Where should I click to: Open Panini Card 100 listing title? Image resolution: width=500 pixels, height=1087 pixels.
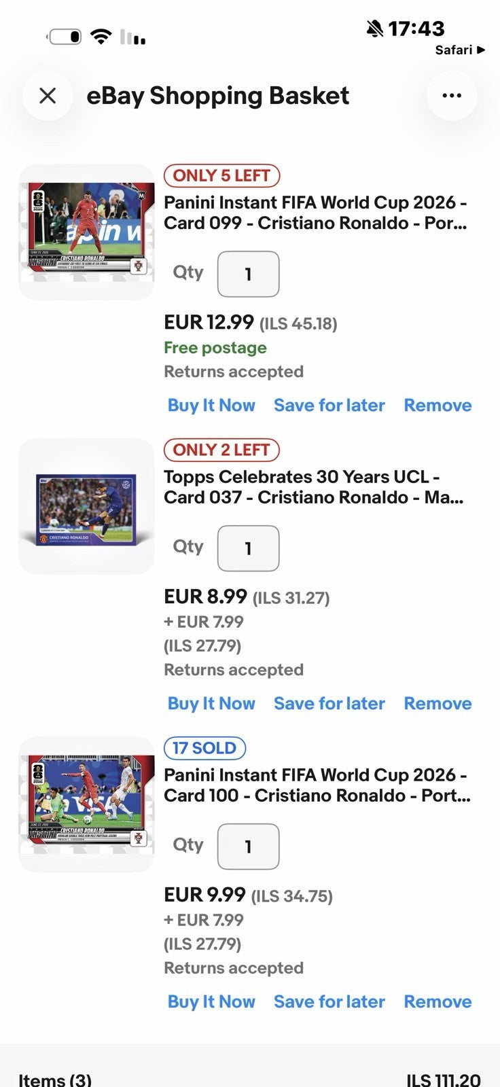coord(317,785)
